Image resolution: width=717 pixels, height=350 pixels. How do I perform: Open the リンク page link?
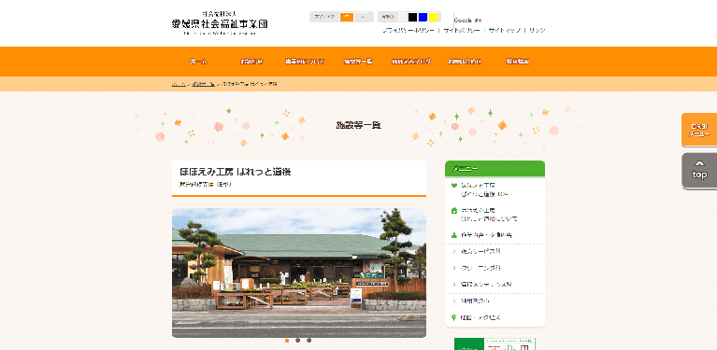[x=538, y=30]
